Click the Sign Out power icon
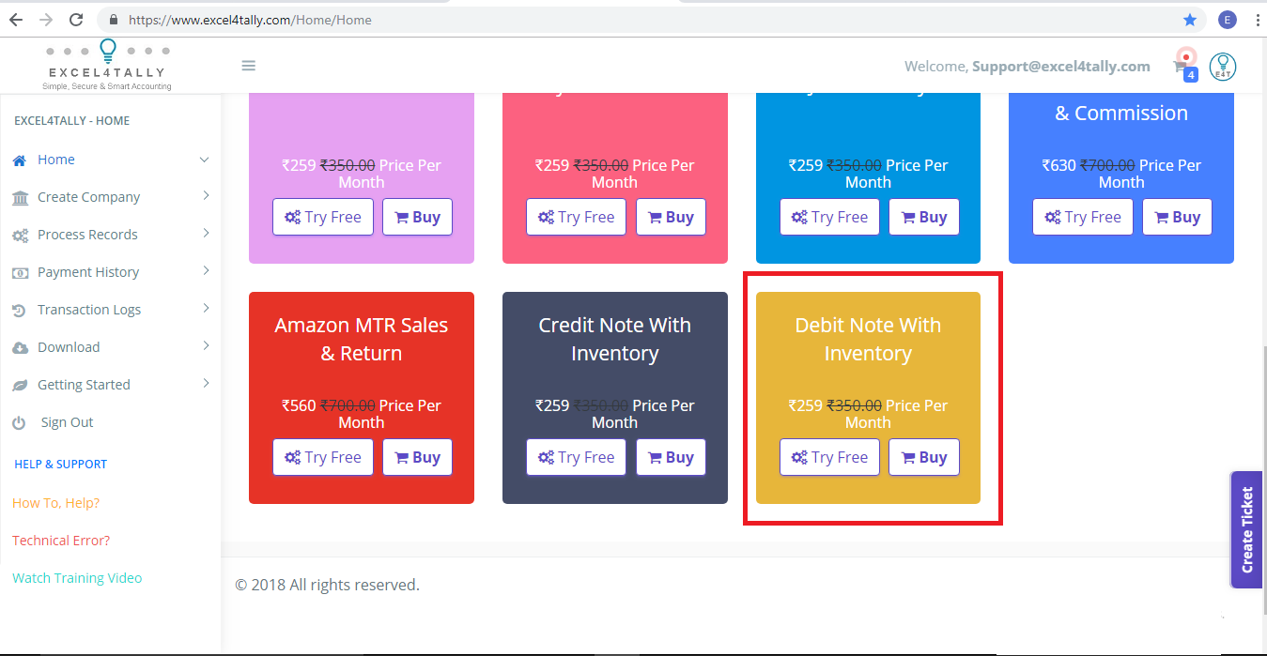The width and height of the screenshot is (1267, 656). 19,423
